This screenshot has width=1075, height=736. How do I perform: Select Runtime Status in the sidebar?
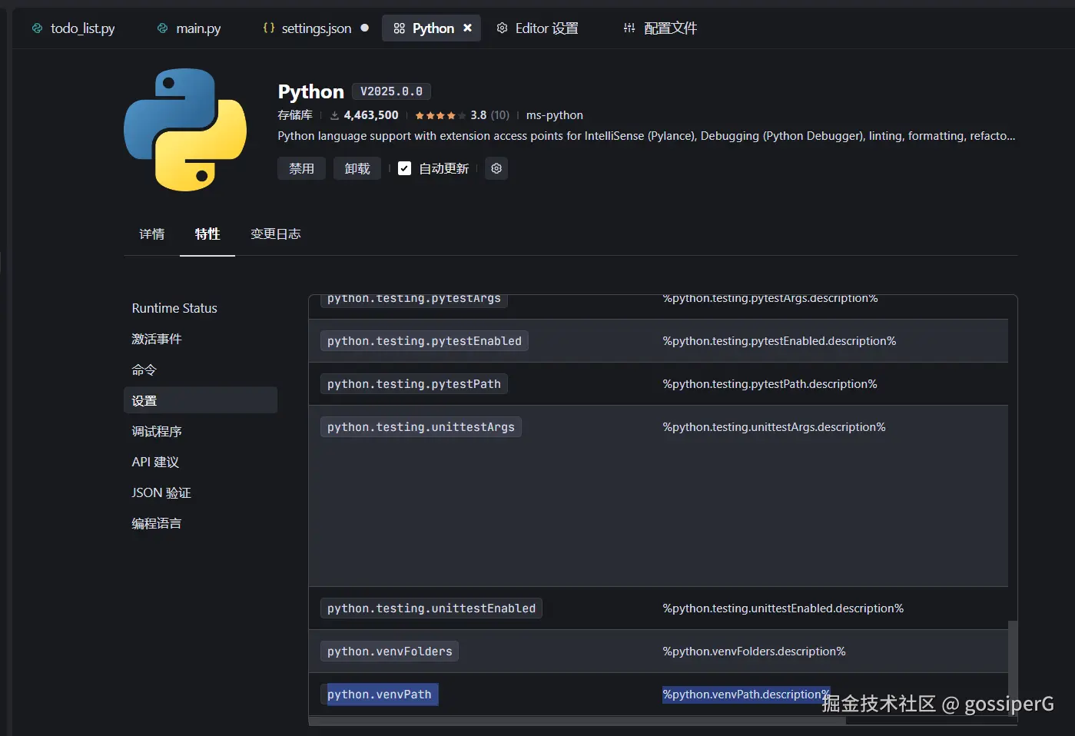click(174, 308)
